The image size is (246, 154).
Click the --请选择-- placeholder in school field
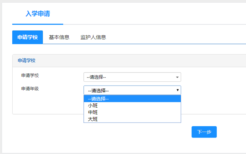tap(96, 77)
